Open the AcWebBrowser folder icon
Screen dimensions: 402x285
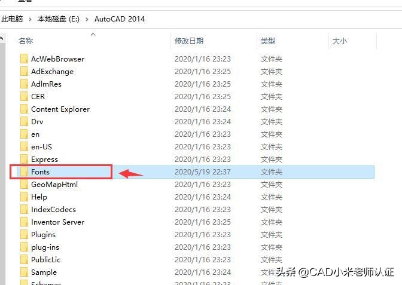(x=24, y=59)
